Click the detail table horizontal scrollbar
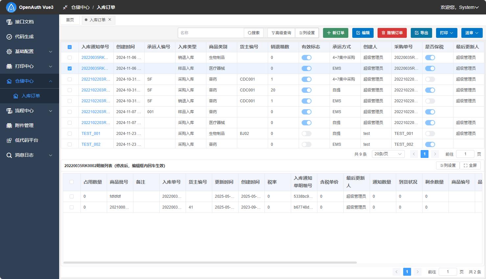The height and width of the screenshot is (279, 486). [x=210, y=263]
